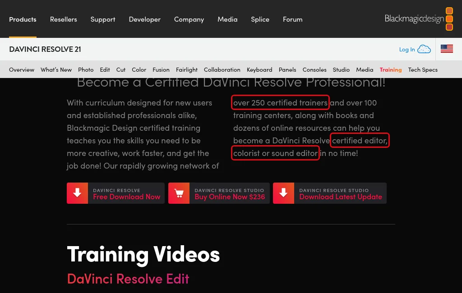Select the Photo tab

pos(86,70)
